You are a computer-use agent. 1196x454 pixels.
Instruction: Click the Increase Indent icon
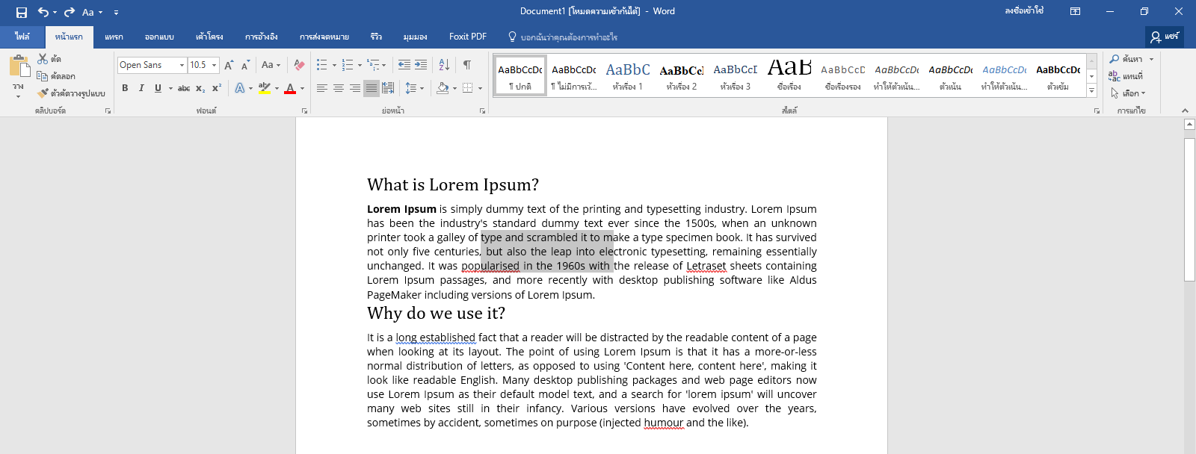pos(421,65)
